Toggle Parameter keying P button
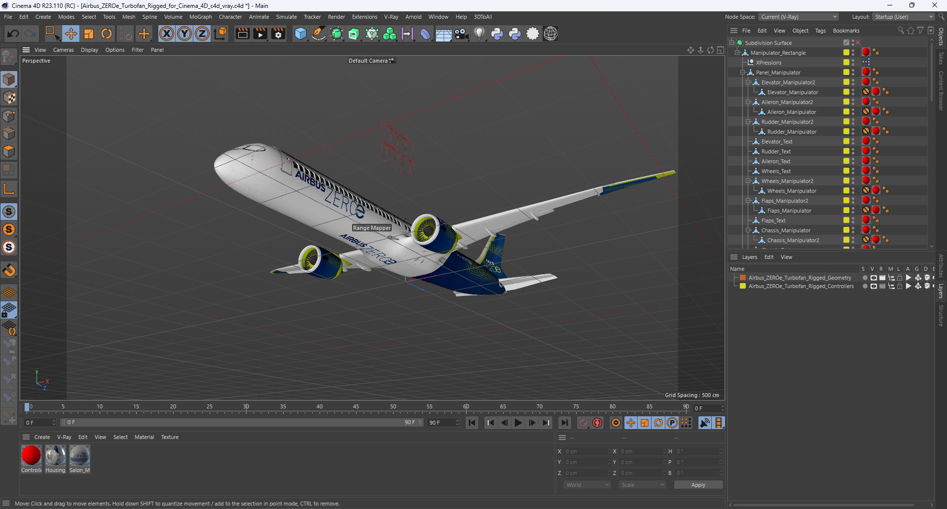947x509 pixels. [672, 423]
